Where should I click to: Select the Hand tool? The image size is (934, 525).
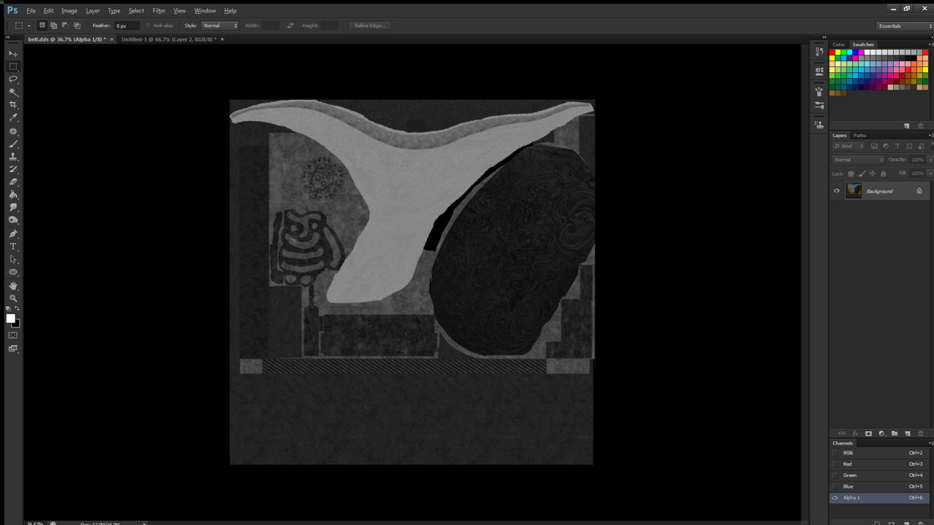pos(13,286)
